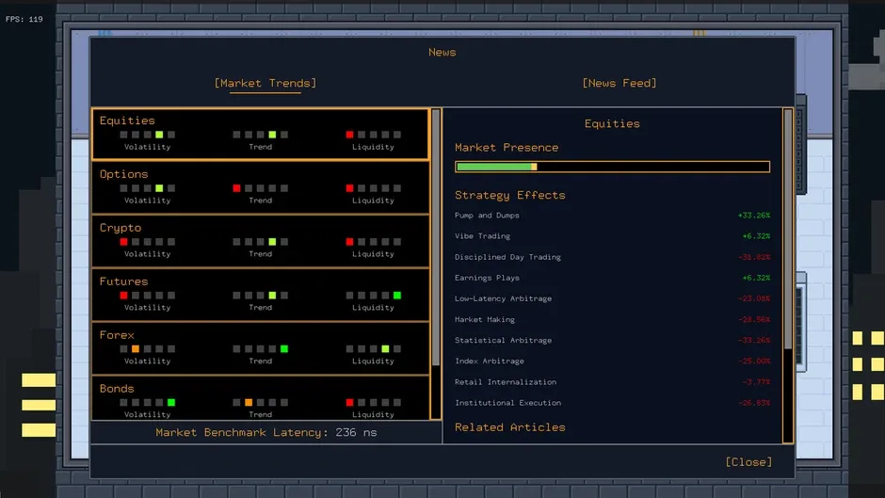Image resolution: width=885 pixels, height=498 pixels.
Task: Select the Options market row
Action: pyautogui.click(x=261, y=187)
